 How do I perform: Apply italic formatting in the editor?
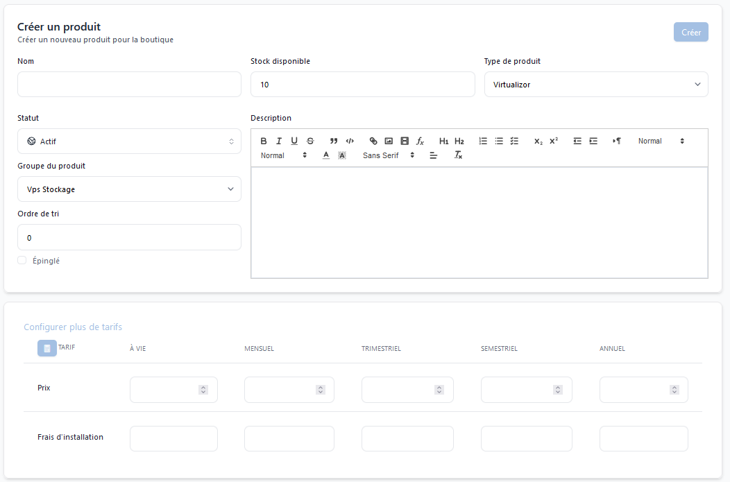[x=279, y=141]
